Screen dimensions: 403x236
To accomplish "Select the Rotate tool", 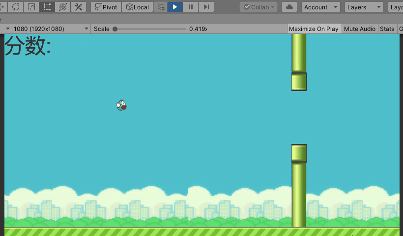I will (x=15, y=7).
